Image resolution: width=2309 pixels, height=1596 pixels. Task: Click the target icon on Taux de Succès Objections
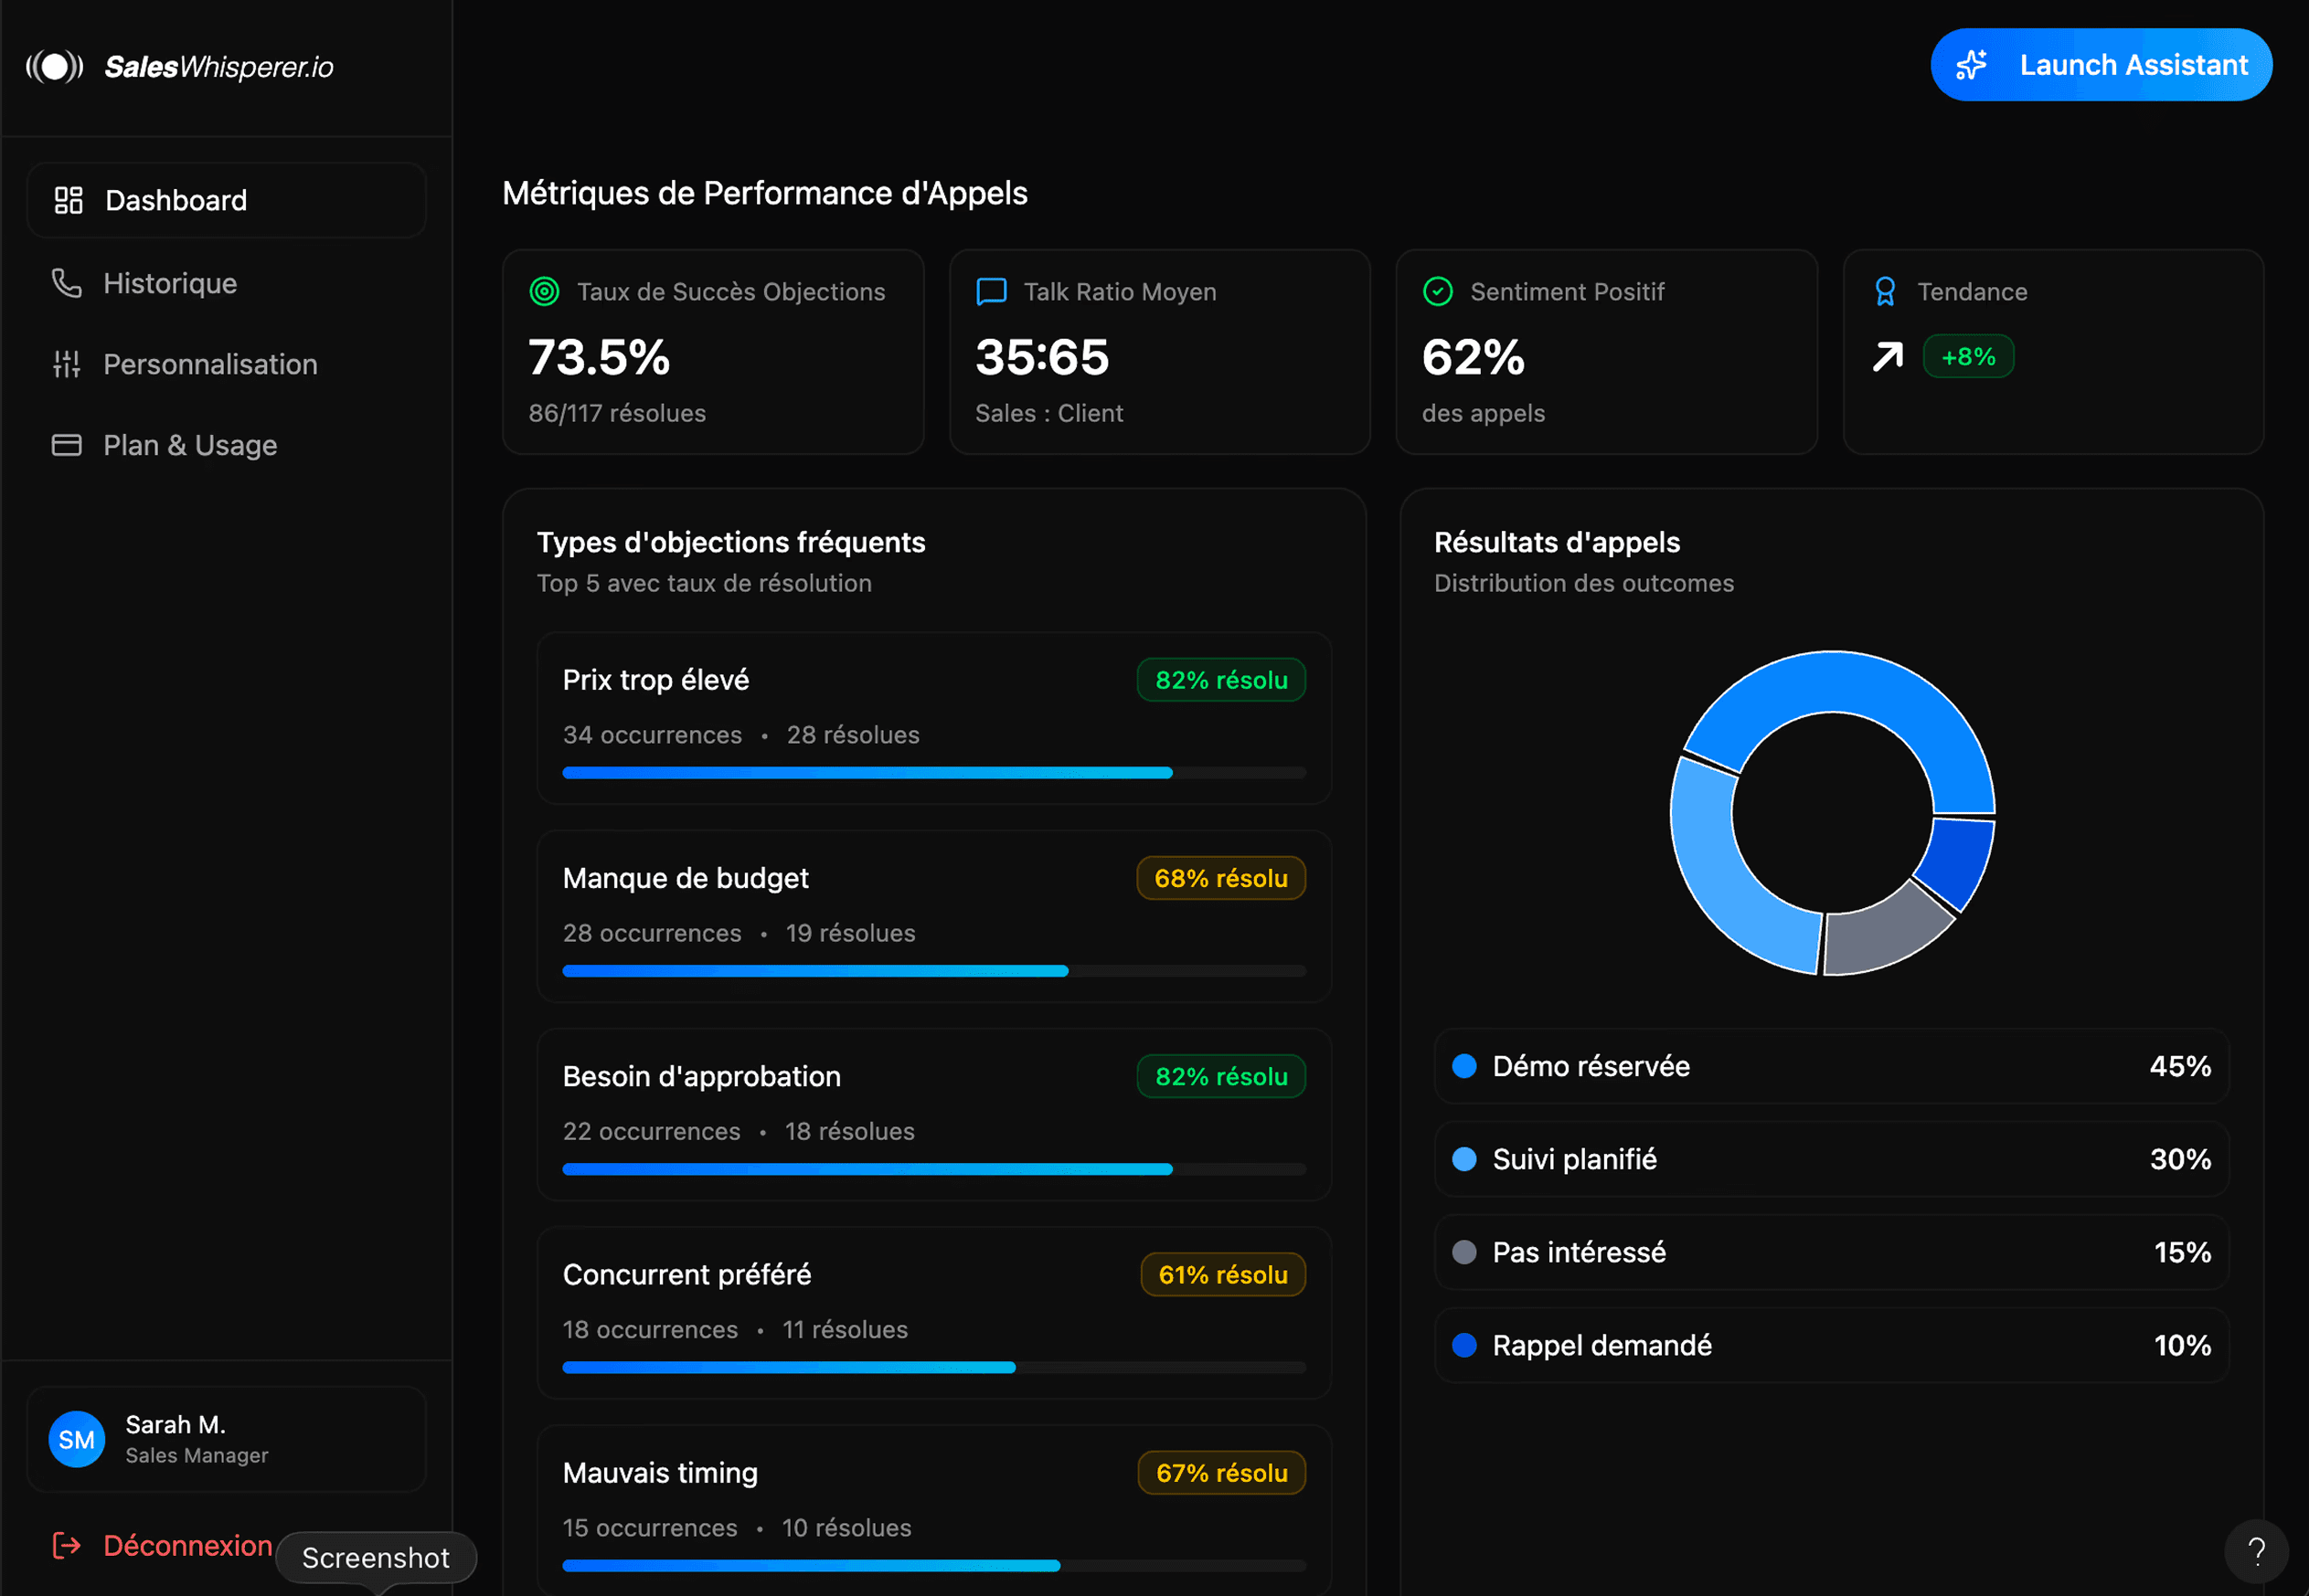pos(544,292)
